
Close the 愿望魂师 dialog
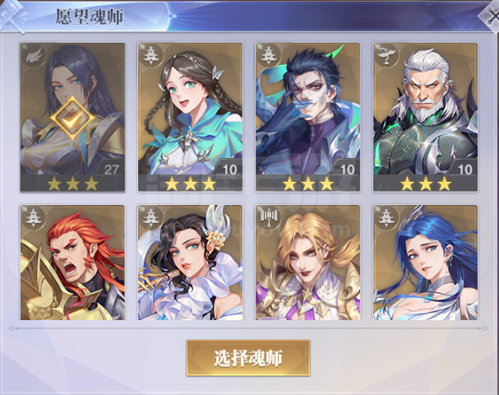tap(490, 16)
